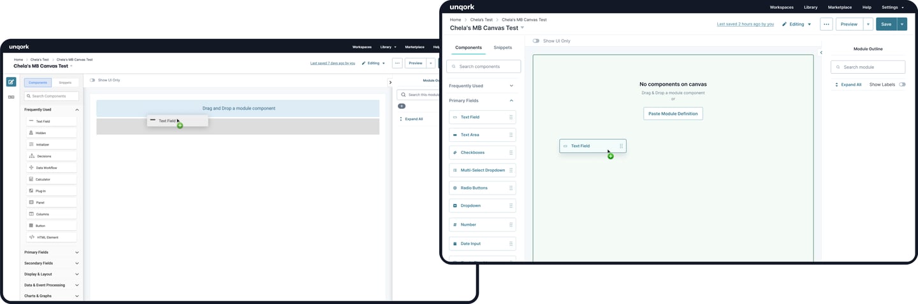This screenshot has height=304, width=918.
Task: Click drag handle of Date Input row
Action: [511, 244]
